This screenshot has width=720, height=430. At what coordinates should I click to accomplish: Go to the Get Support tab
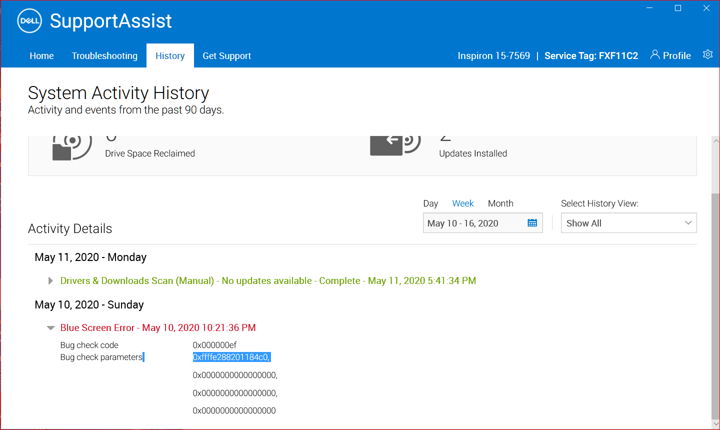(x=226, y=56)
